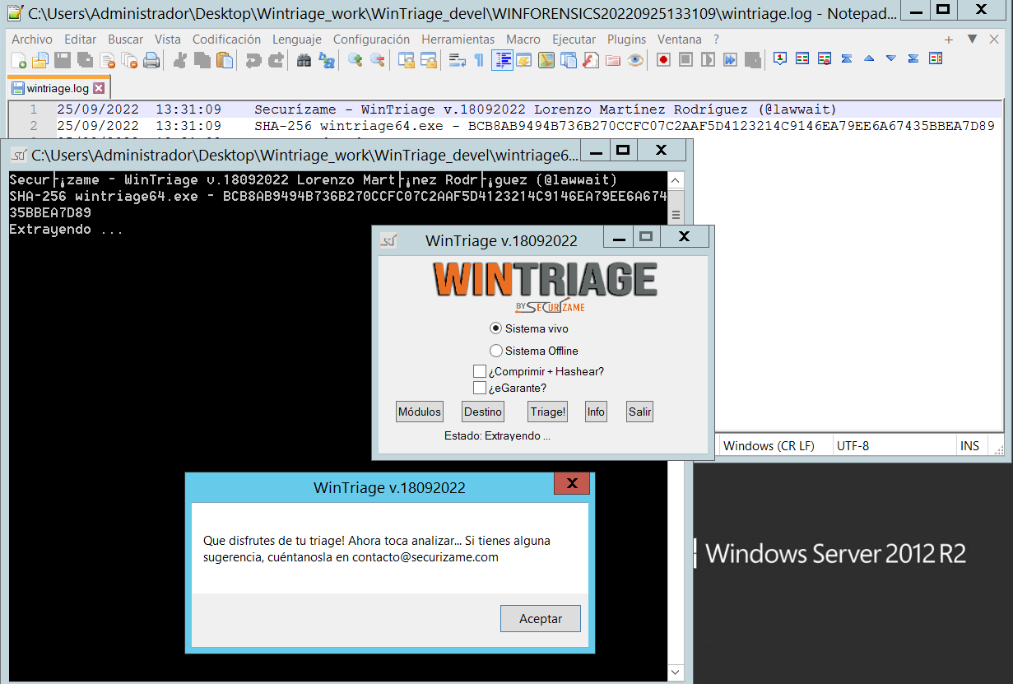Show all characters with the pilcrow icon
The image size is (1013, 684).
[480, 59]
